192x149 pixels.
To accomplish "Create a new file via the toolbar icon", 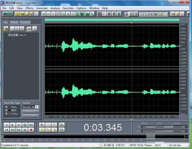I will (17, 14).
